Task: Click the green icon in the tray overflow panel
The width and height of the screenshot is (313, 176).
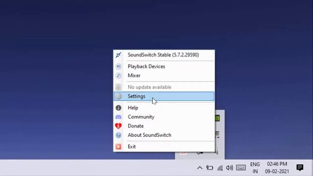Action: [x=217, y=118]
